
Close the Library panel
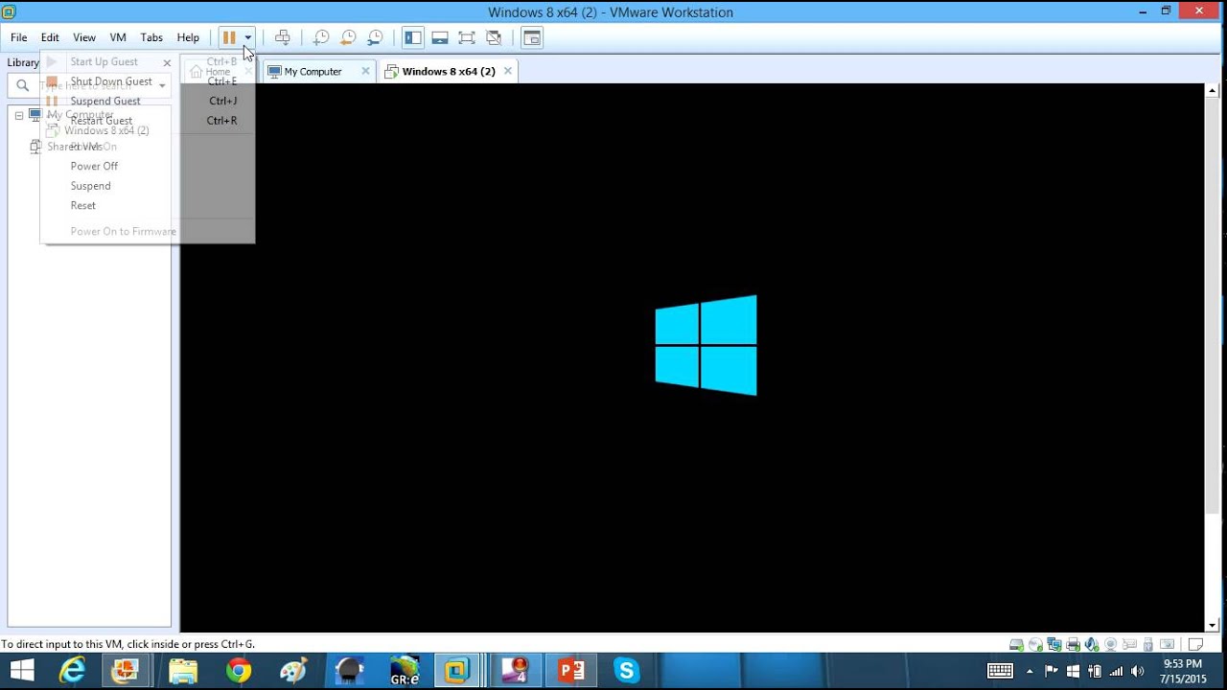coord(167,62)
